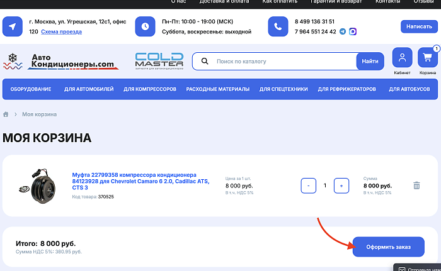Screen dimensions: 441x271
Task: Click the Telegram icon next to phone number
Action: [x=343, y=31]
